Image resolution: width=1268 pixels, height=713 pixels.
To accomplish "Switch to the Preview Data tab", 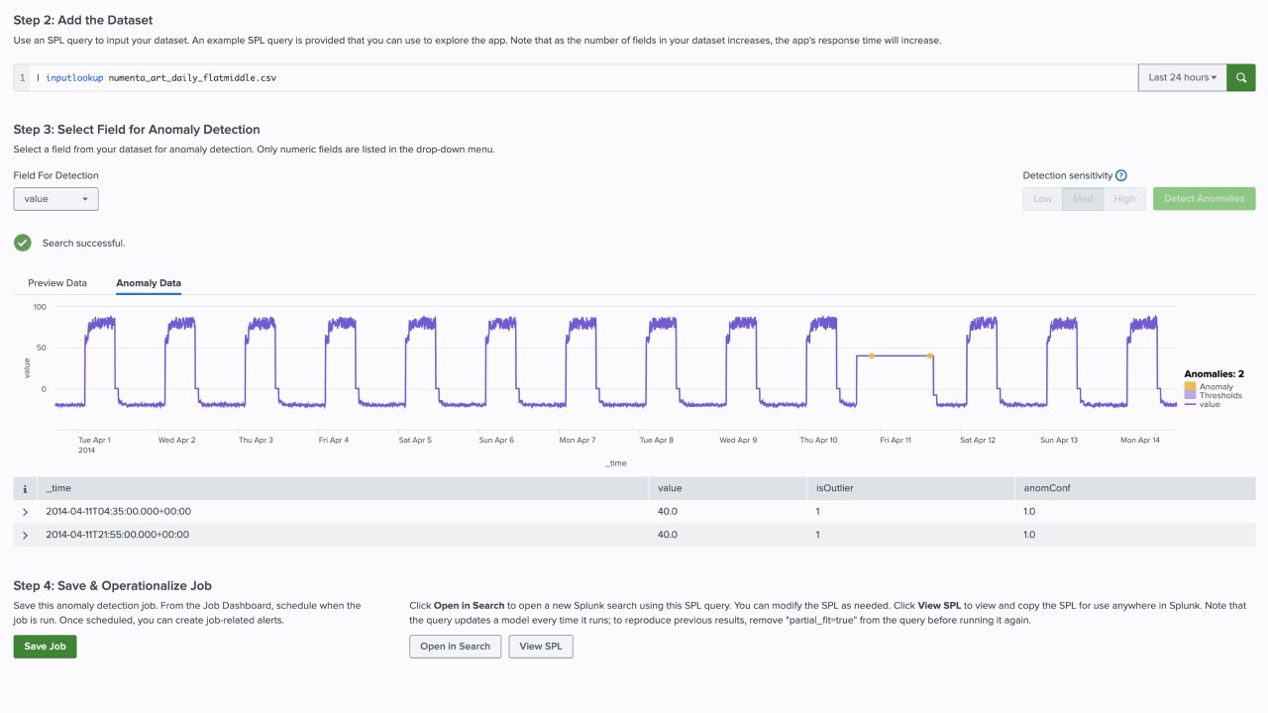I will pyautogui.click(x=57, y=283).
